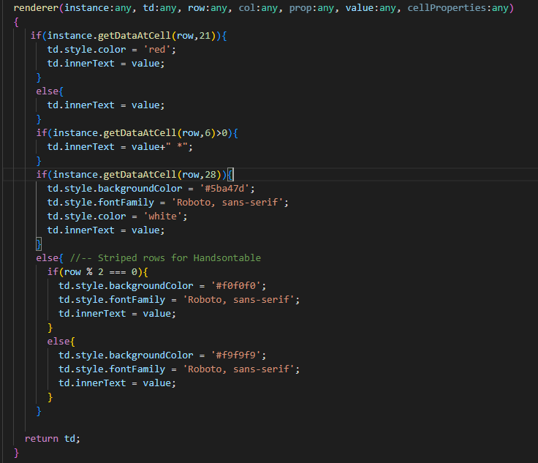Click the '#5ba47d' color string
Viewport: 538px width, 463px height.
(x=224, y=189)
